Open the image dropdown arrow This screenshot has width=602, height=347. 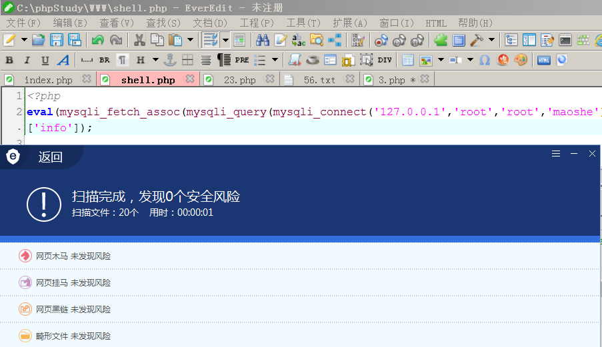click(441, 60)
